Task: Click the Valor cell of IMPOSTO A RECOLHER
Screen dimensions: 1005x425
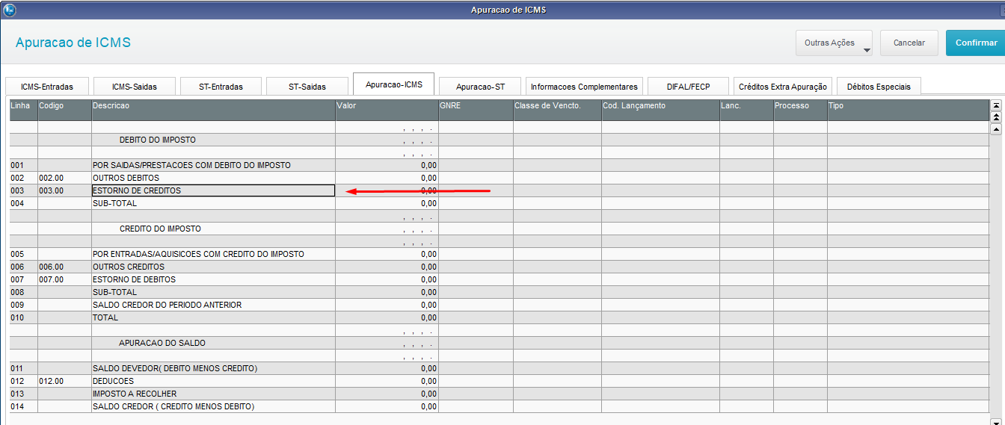Action: pos(387,394)
